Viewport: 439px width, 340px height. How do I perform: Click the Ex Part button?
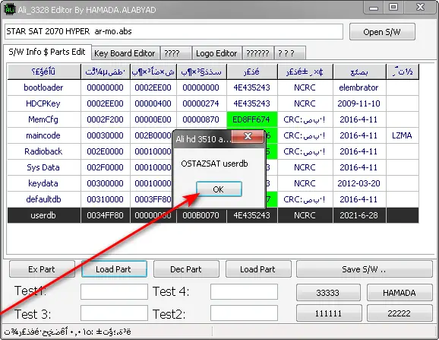(42, 269)
